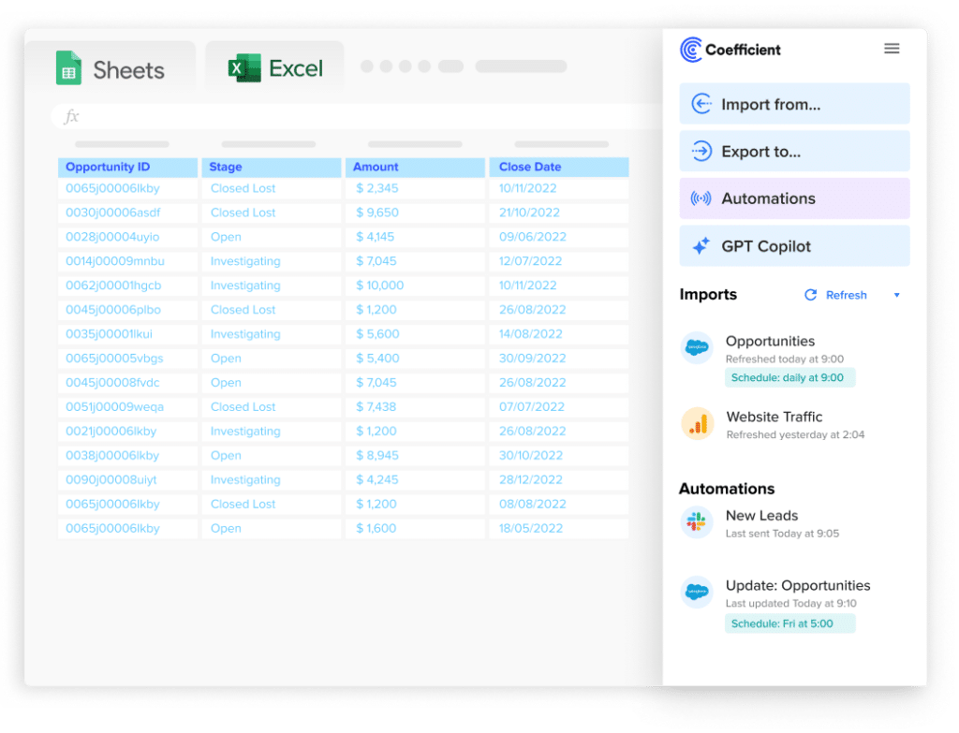959x733 pixels.
Task: Select Stage cell in row 0028j00004uyio
Action: pyautogui.click(x=272, y=237)
